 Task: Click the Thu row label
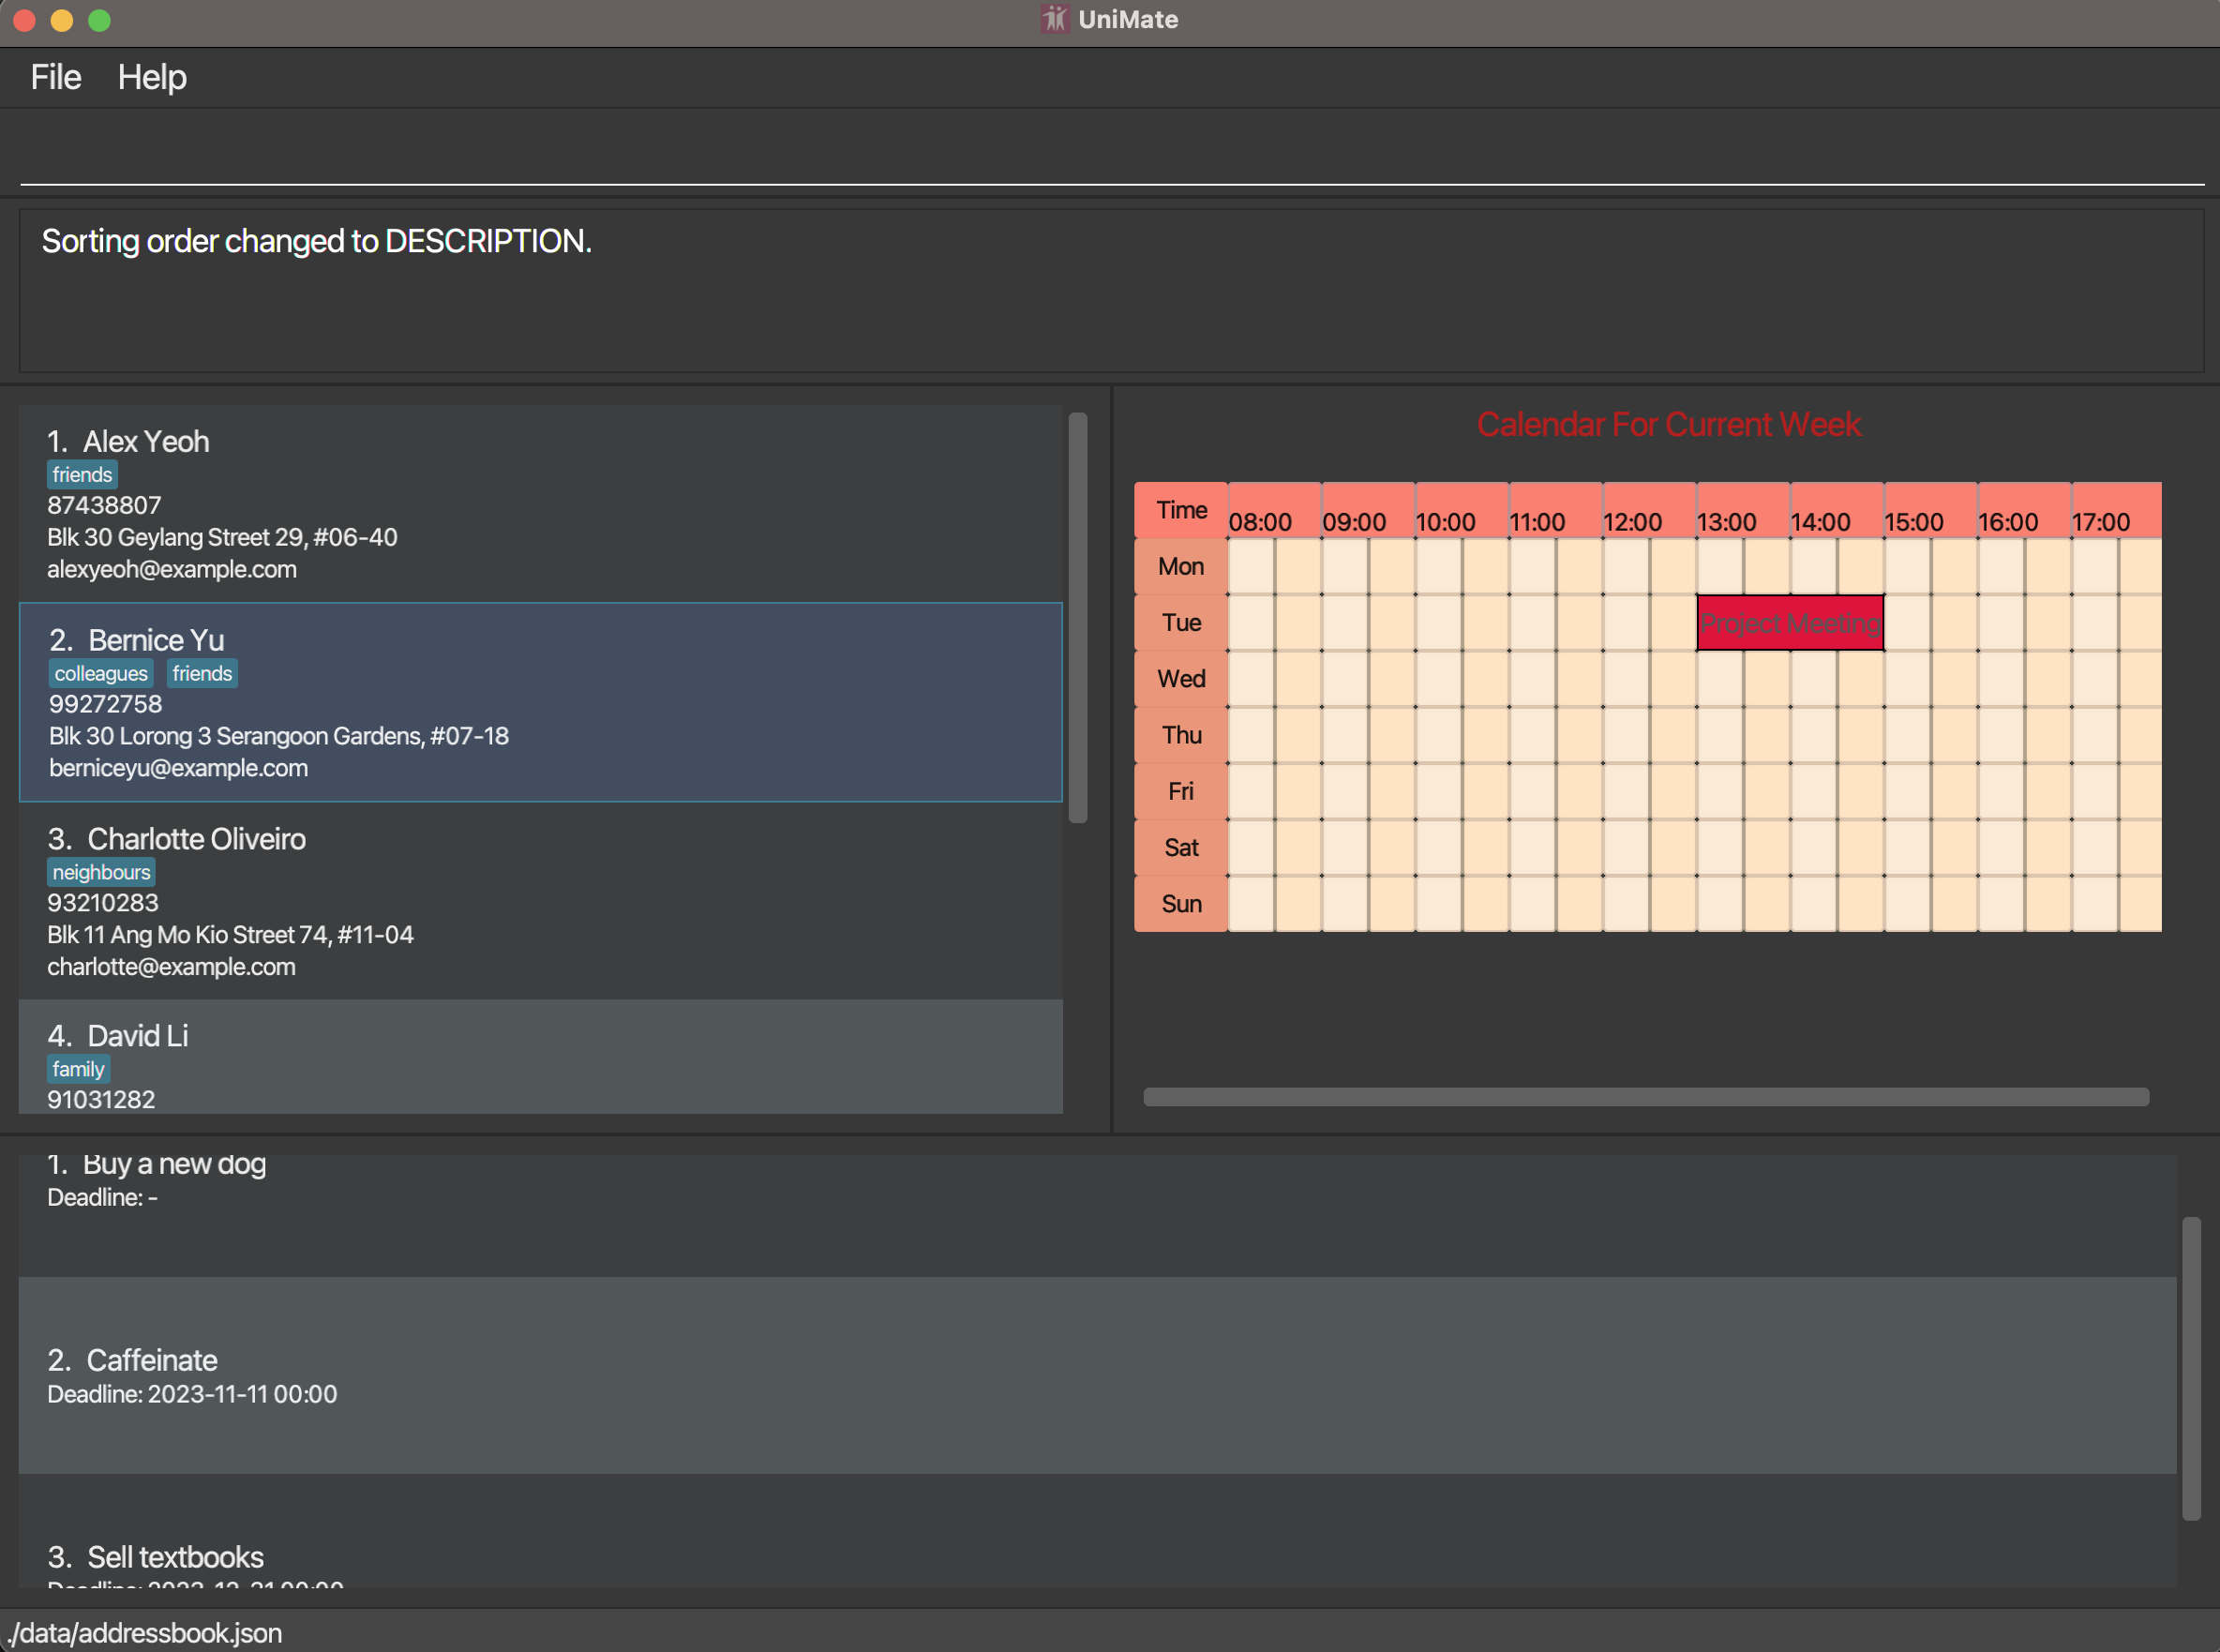point(1181,735)
